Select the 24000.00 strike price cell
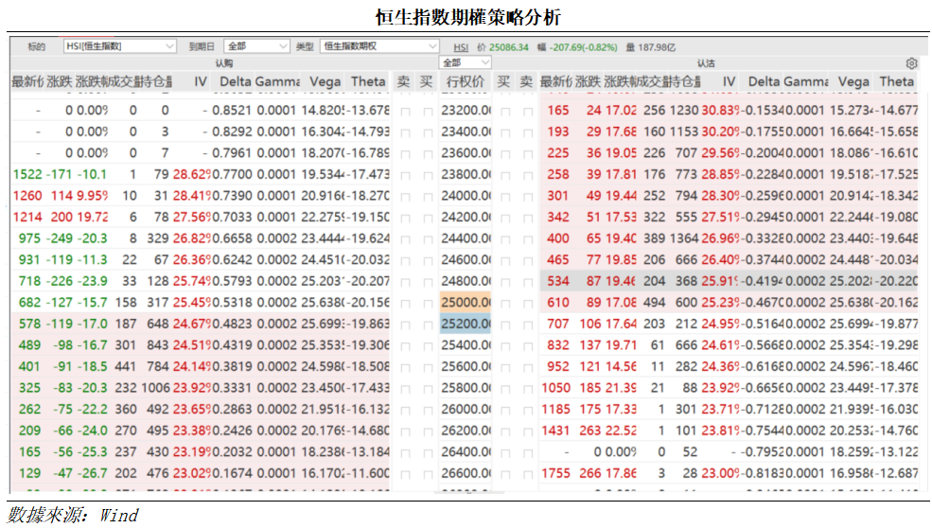The height and width of the screenshot is (528, 932). pos(466,196)
